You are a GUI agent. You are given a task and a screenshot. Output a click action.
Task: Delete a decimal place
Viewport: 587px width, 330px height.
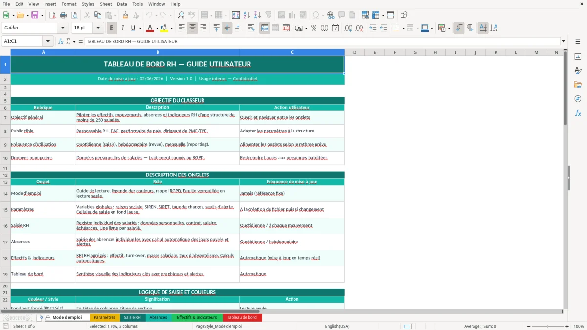(x=359, y=28)
